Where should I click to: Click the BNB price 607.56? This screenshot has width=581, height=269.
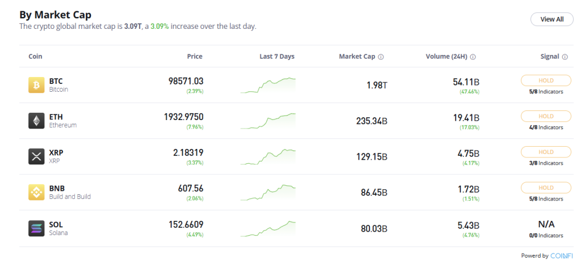(x=191, y=189)
